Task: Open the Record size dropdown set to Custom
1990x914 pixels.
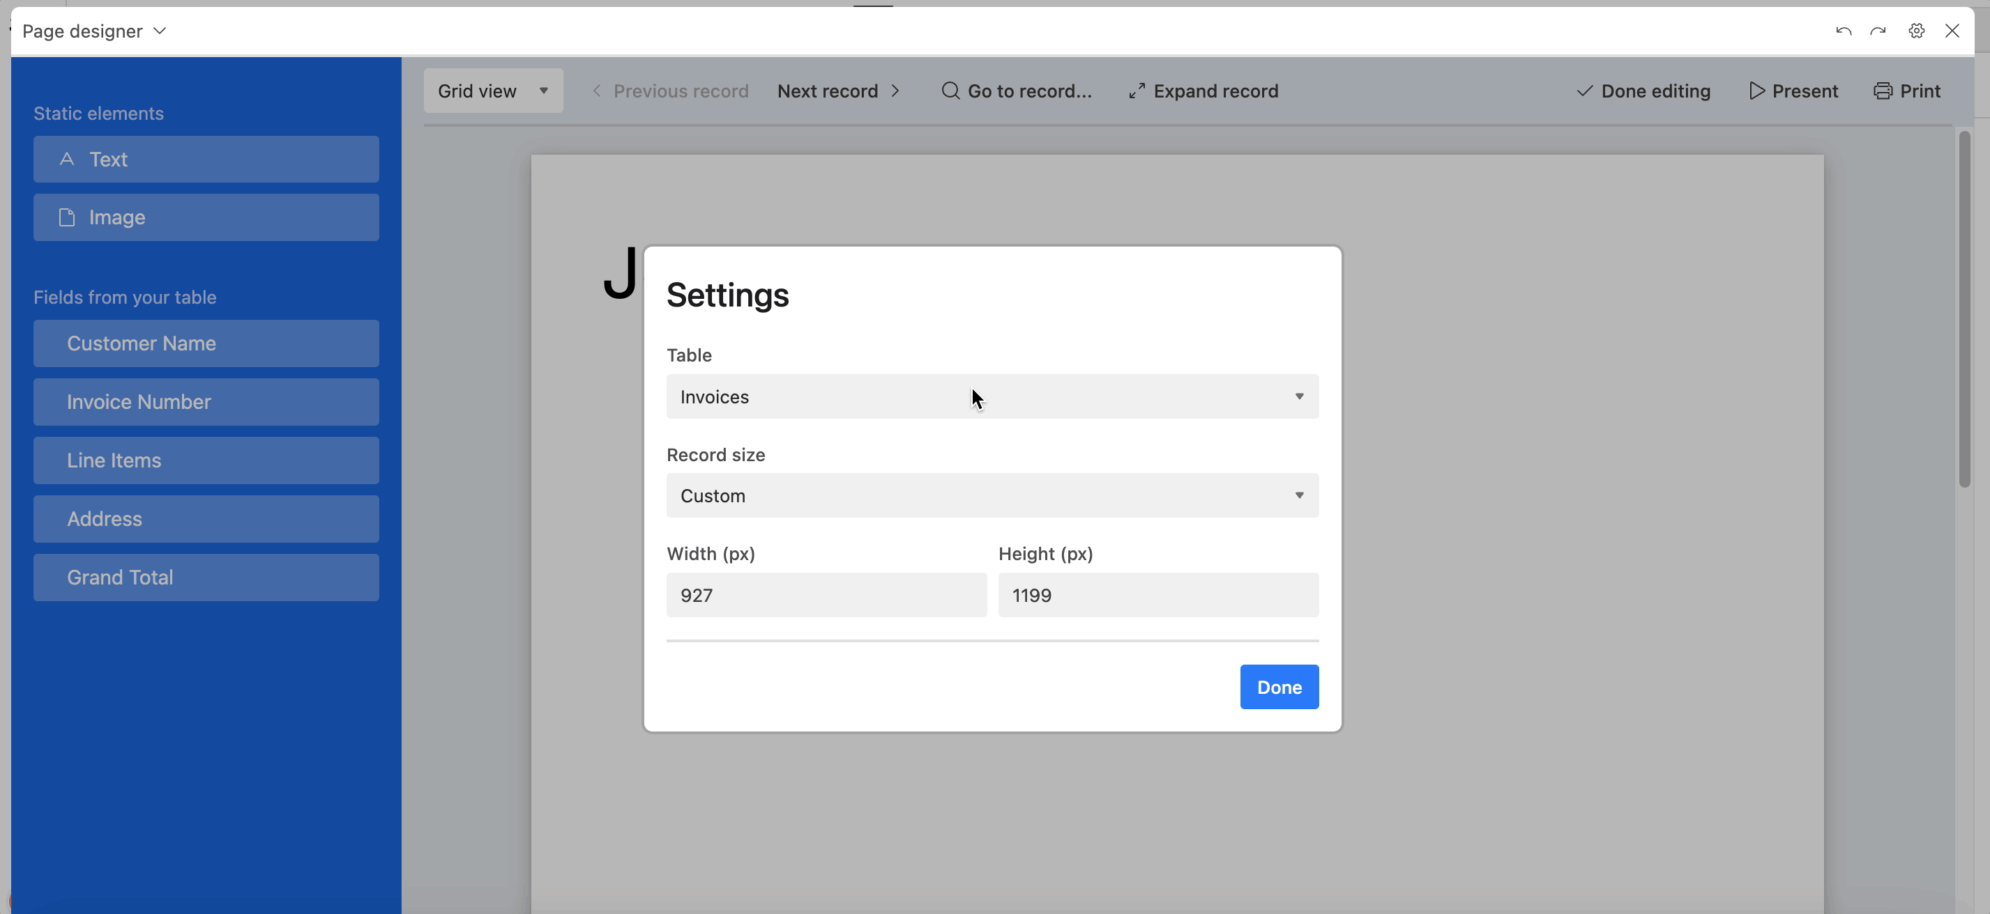Action: click(992, 495)
